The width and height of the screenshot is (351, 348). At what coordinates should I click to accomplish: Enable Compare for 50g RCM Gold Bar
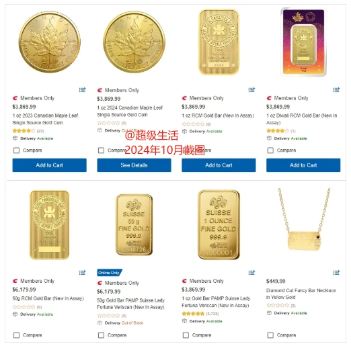tap(16, 335)
